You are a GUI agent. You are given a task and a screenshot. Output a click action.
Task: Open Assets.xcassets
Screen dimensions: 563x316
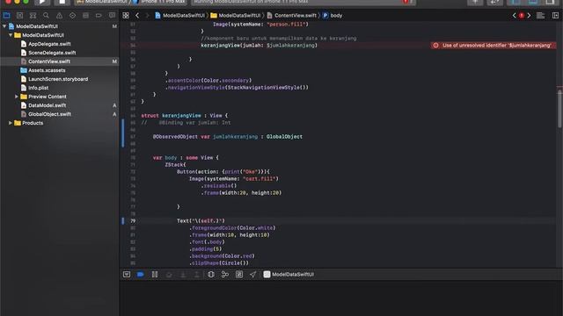47,70
